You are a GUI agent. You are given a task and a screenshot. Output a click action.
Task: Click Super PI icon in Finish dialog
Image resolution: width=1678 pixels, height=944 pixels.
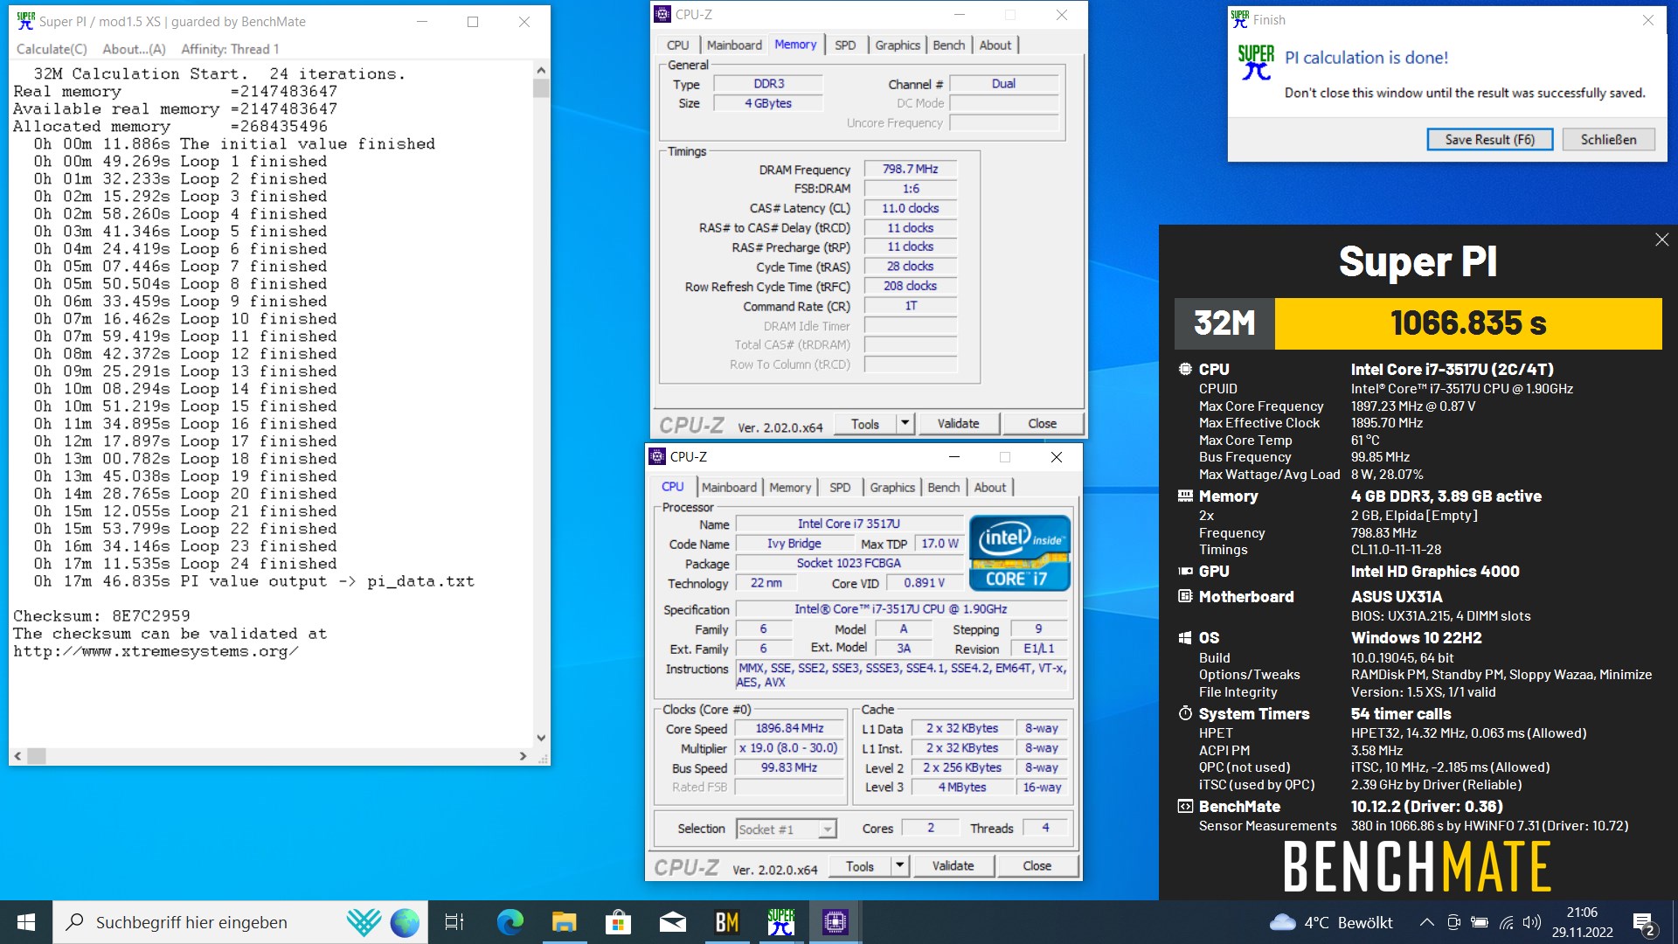[x=1256, y=62]
